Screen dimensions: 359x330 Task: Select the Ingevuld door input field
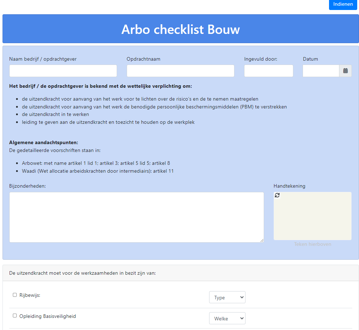pos(268,71)
